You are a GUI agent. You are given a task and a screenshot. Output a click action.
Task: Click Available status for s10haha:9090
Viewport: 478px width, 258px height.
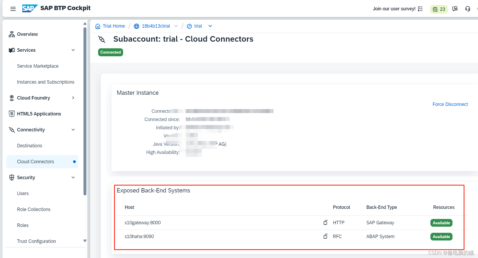click(x=441, y=237)
